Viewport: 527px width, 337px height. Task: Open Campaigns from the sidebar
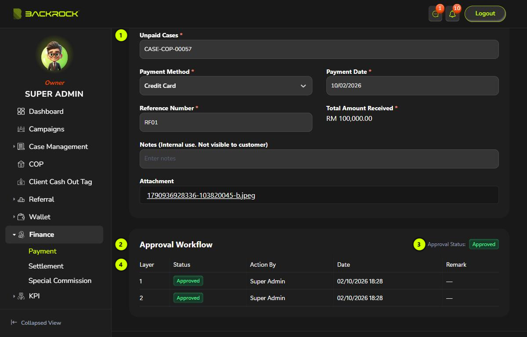pyautogui.click(x=47, y=129)
